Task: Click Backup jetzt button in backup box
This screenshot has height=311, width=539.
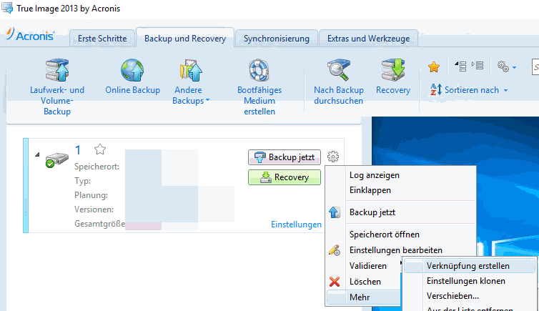Action: pos(285,157)
